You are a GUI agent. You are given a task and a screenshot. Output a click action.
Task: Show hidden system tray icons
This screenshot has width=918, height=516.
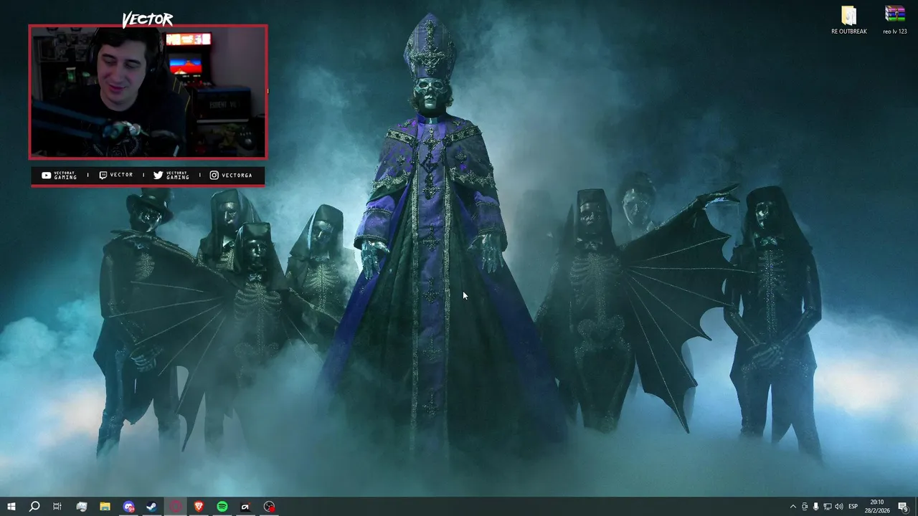pos(792,507)
